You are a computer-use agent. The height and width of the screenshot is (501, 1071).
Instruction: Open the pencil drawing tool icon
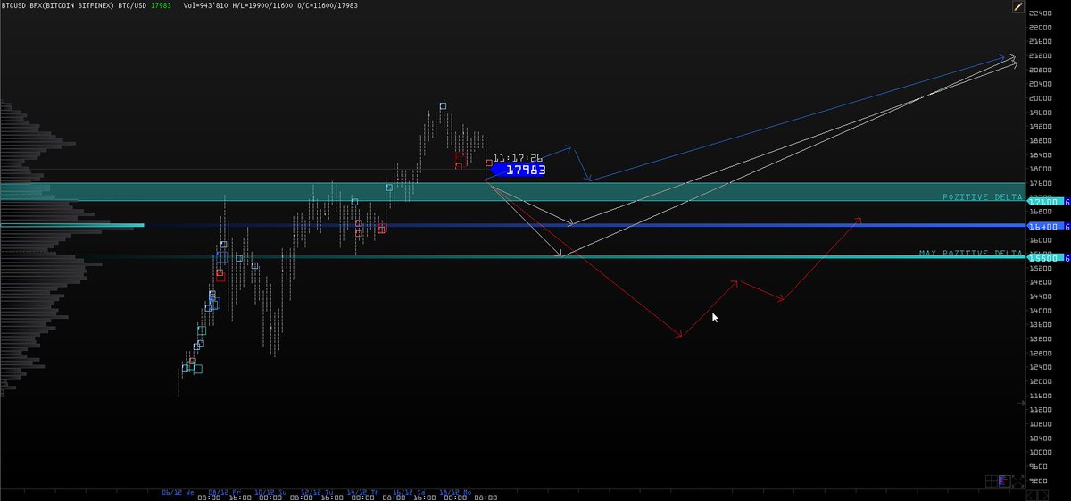tap(1017, 6)
